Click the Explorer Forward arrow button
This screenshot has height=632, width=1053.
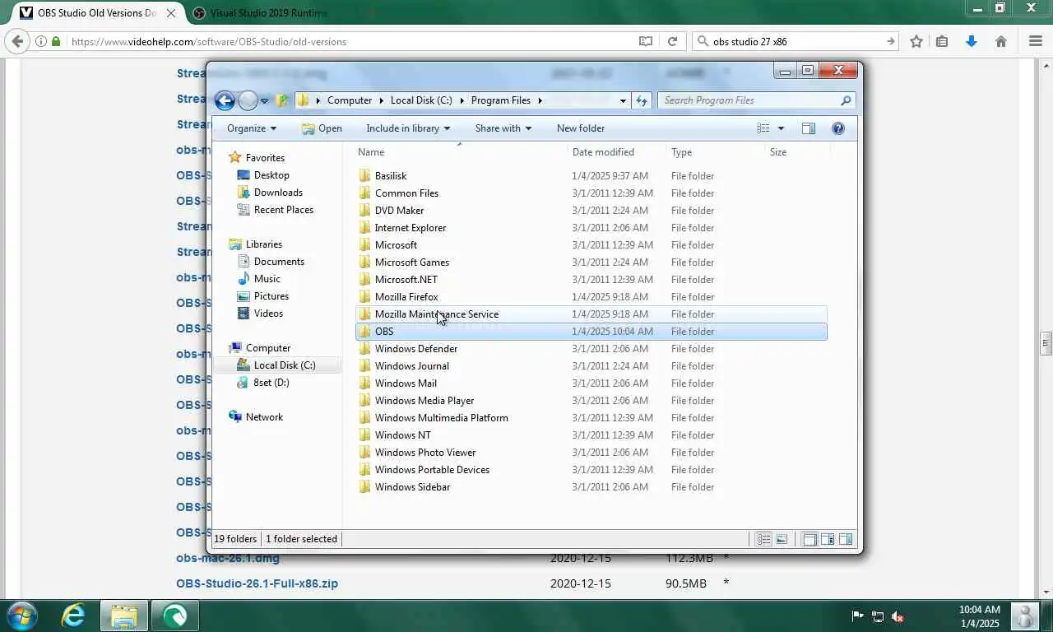(248, 100)
